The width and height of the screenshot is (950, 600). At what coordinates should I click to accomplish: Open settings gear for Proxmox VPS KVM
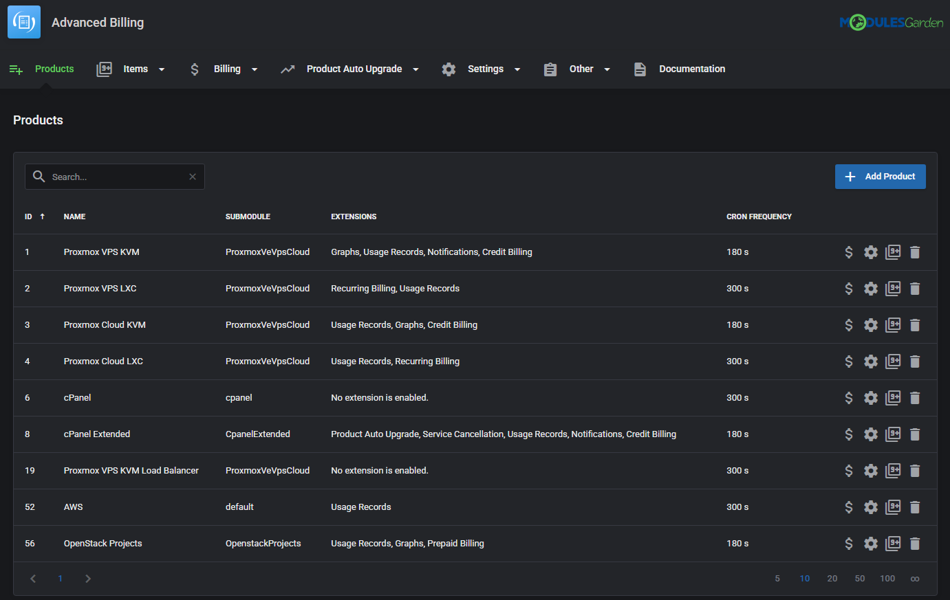tap(871, 252)
